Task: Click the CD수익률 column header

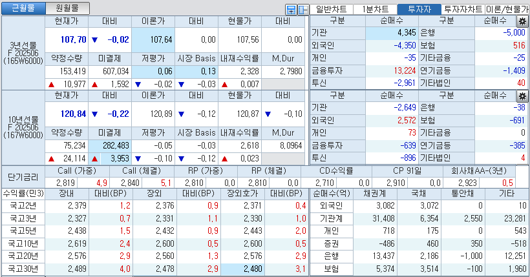Action: tap(336, 171)
